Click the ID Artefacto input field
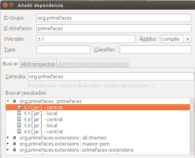 [x=114, y=29]
